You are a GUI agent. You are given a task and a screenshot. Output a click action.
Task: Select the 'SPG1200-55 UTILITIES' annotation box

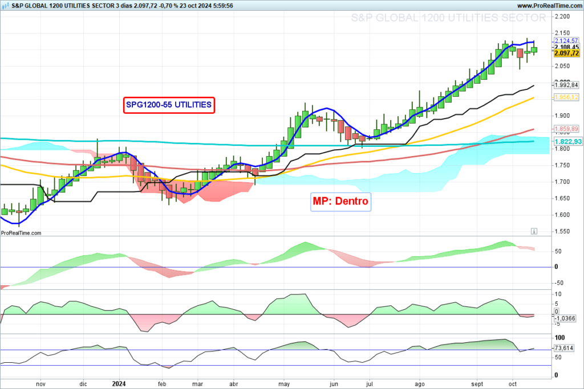169,105
